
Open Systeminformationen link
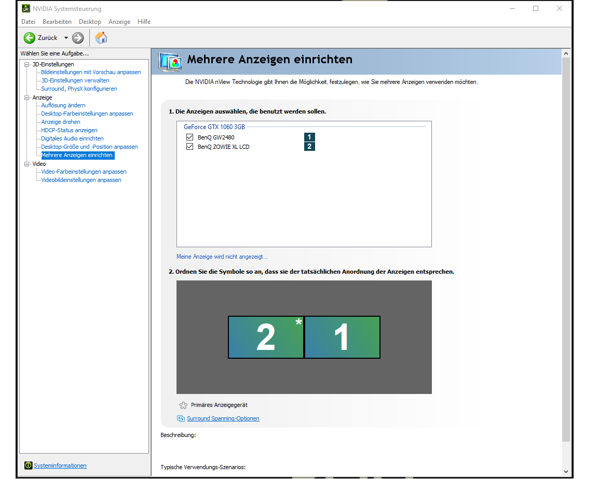tap(60, 466)
